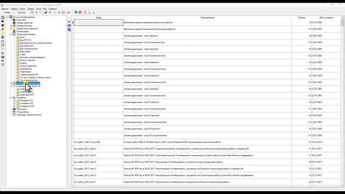Sort by the Дата создания column header
Viewport: 345px width, 194px height.
pos(326,18)
